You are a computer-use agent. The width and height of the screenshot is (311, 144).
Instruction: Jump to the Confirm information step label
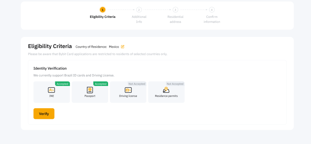[x=212, y=19]
